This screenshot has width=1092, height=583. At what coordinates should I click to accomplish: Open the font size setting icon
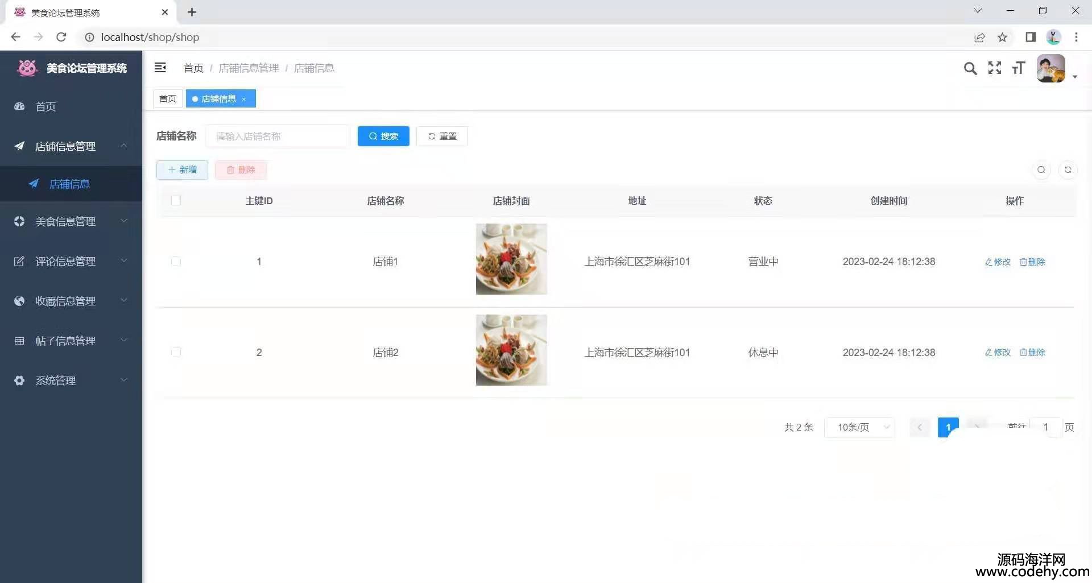pyautogui.click(x=1018, y=68)
